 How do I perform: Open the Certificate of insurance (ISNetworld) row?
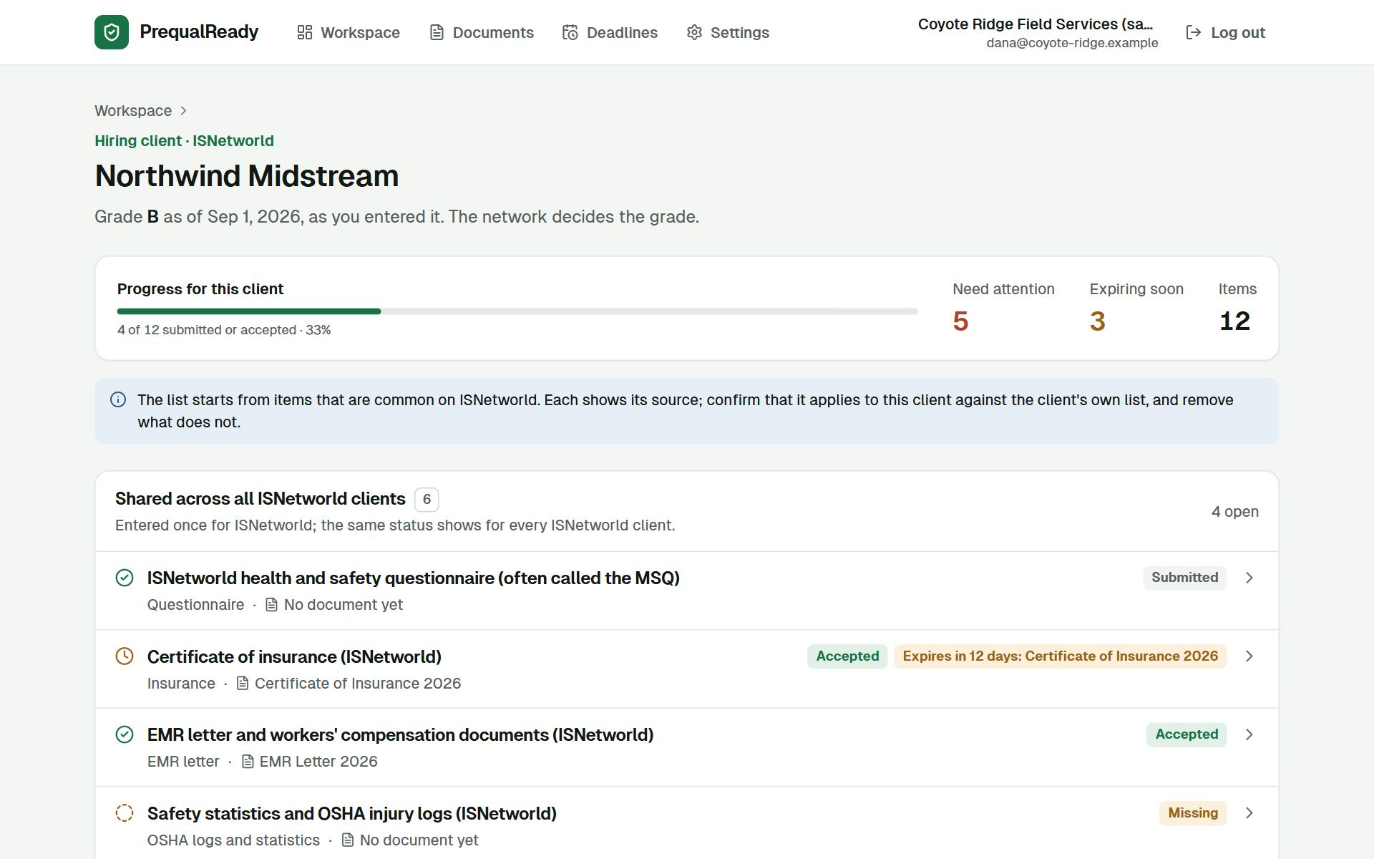click(687, 669)
